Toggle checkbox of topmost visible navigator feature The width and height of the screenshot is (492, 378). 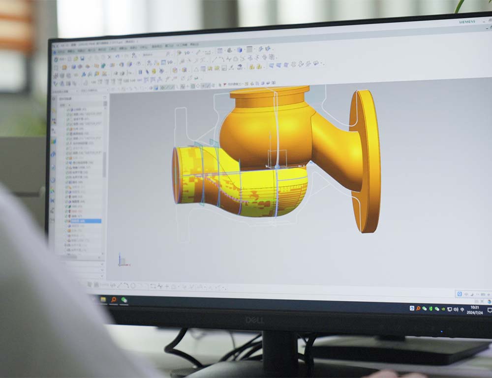68,110
